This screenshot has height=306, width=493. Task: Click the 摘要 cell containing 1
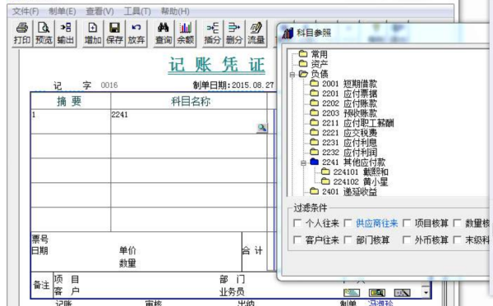click(71, 121)
